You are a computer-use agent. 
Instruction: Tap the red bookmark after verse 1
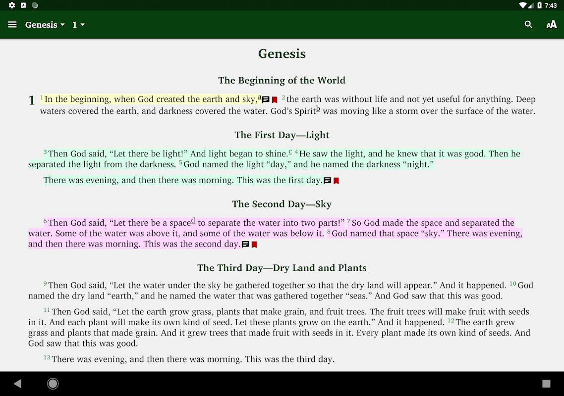[x=275, y=100]
